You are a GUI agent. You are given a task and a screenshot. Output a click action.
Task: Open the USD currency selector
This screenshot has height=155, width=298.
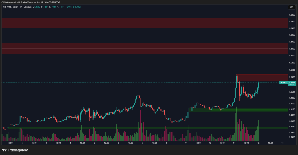291,7
